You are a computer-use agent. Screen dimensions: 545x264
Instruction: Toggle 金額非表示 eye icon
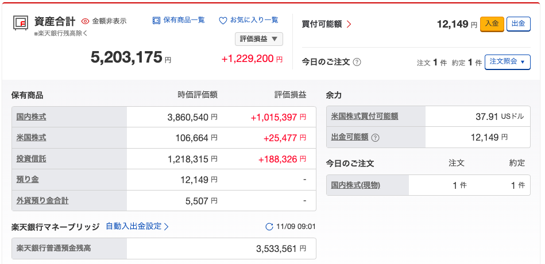coord(85,21)
